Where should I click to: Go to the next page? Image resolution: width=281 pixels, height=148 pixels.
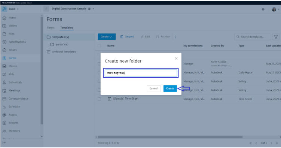tap(271, 143)
